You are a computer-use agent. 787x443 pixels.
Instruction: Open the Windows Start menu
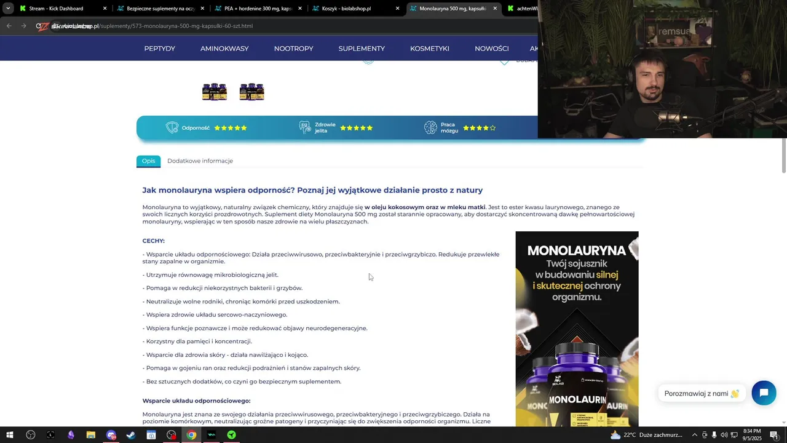coord(9,435)
